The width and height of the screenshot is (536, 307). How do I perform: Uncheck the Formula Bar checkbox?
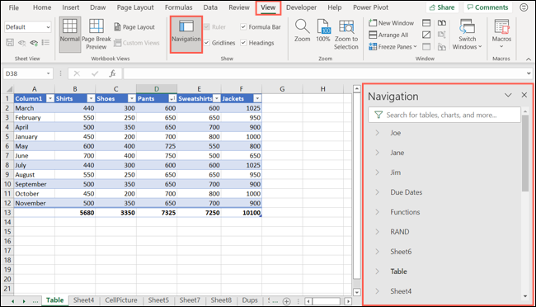click(243, 26)
